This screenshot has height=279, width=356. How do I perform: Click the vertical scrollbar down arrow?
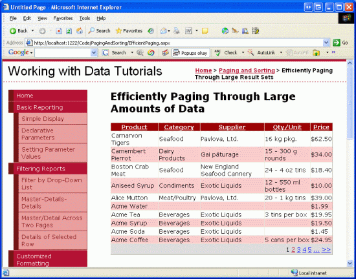350,263
